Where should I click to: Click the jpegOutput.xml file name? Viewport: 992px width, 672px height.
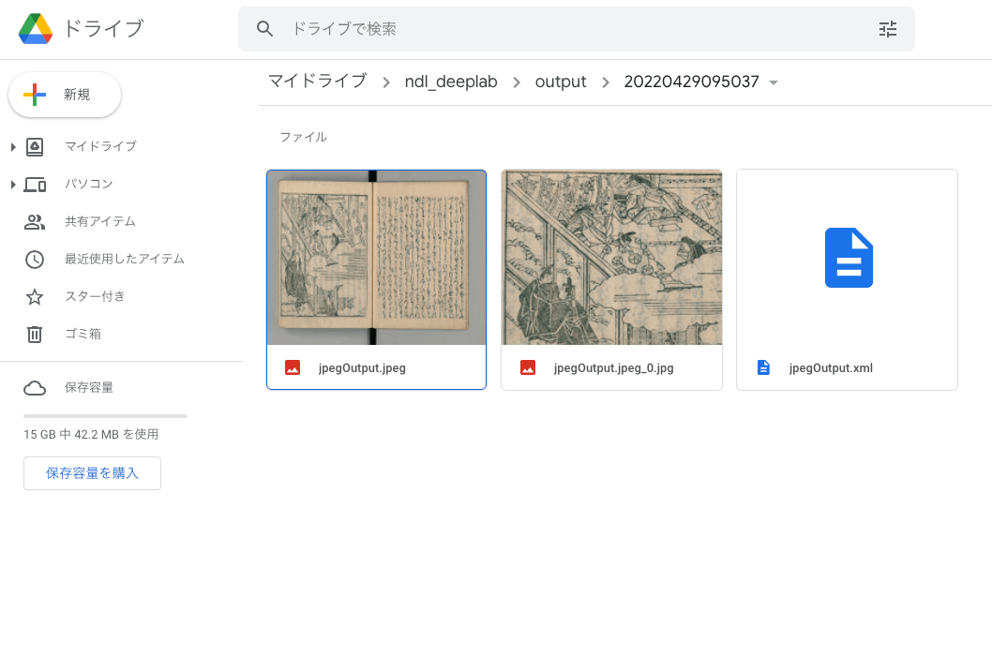[x=831, y=368]
